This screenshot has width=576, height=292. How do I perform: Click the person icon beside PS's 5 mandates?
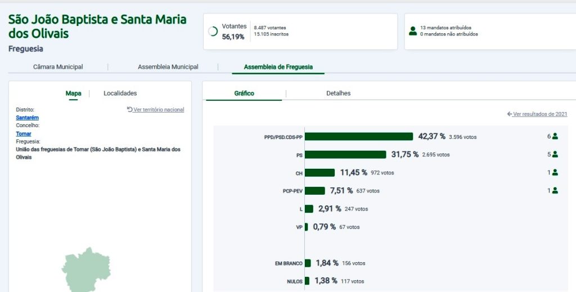pyautogui.click(x=555, y=154)
